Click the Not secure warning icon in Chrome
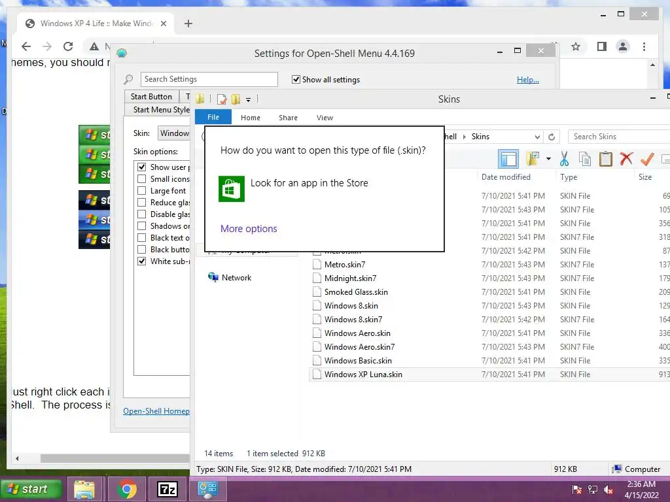Screen dimensions: 670x502 94,46
